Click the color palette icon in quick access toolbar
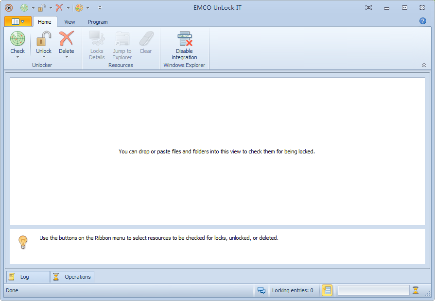This screenshot has width=435, height=301. (x=79, y=8)
